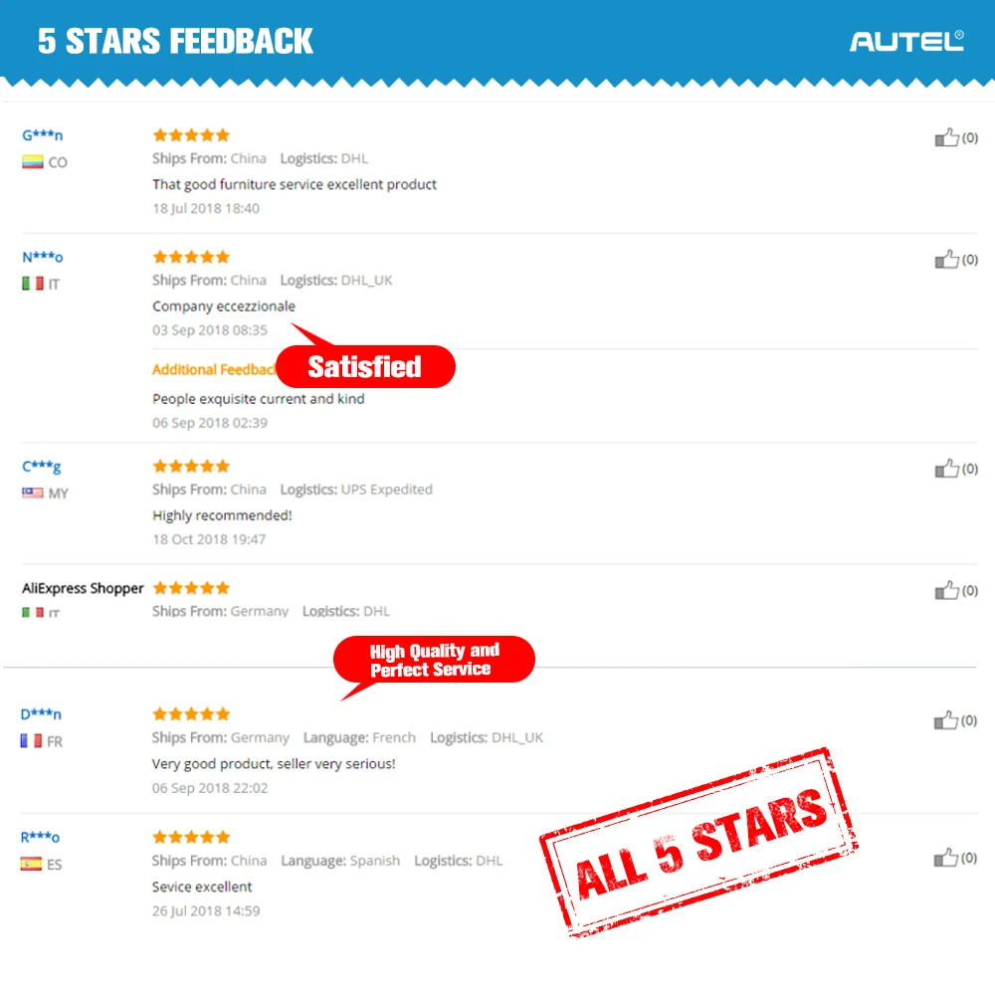Viewport: 995px width, 995px height.
Task: Click the AUTEL logo
Action: [906, 41]
